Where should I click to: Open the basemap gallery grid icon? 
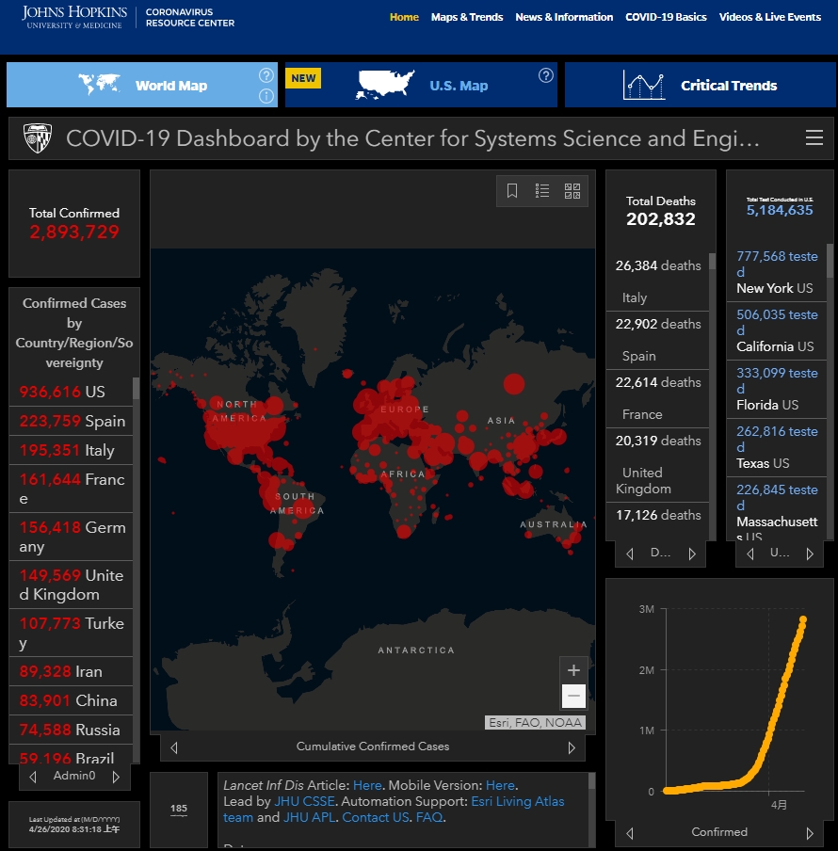(572, 191)
